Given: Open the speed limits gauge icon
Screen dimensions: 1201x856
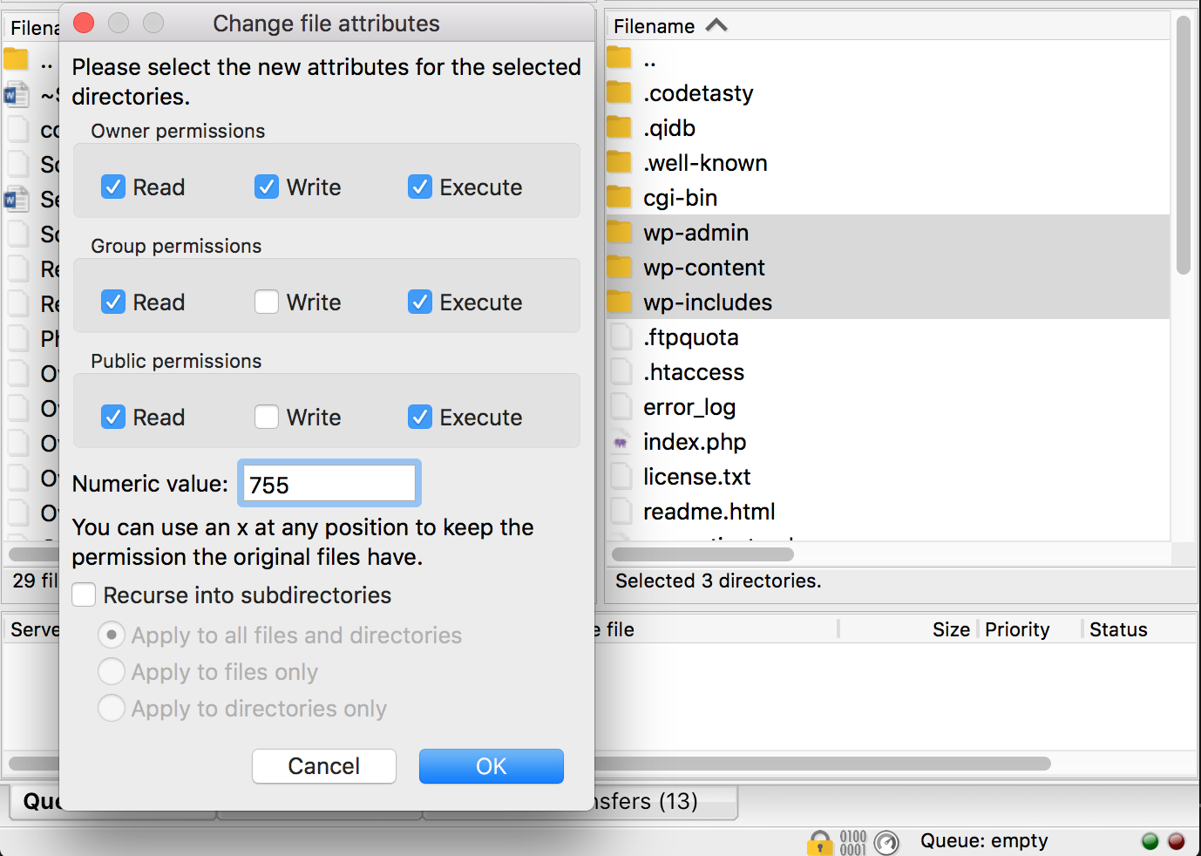Looking at the screenshot, I should click(886, 842).
